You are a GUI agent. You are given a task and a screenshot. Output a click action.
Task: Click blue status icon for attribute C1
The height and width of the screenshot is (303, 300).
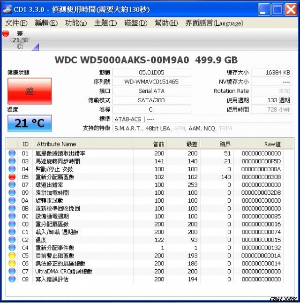[12, 232]
